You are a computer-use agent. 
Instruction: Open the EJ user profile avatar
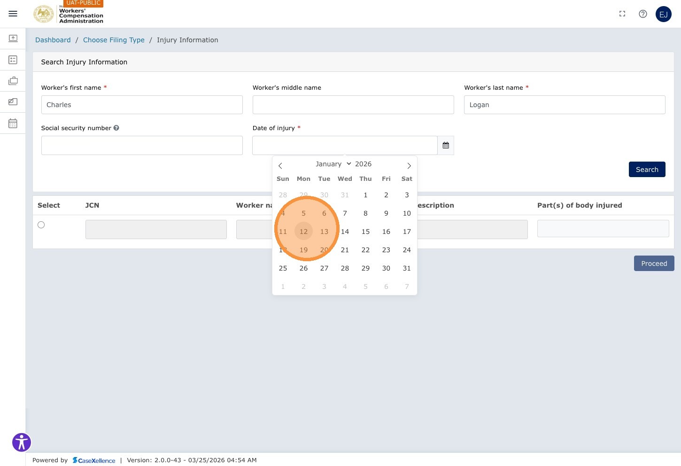[664, 14]
